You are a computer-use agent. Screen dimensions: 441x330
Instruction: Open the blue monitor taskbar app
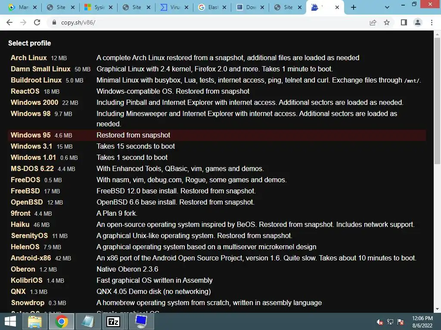click(x=141, y=321)
